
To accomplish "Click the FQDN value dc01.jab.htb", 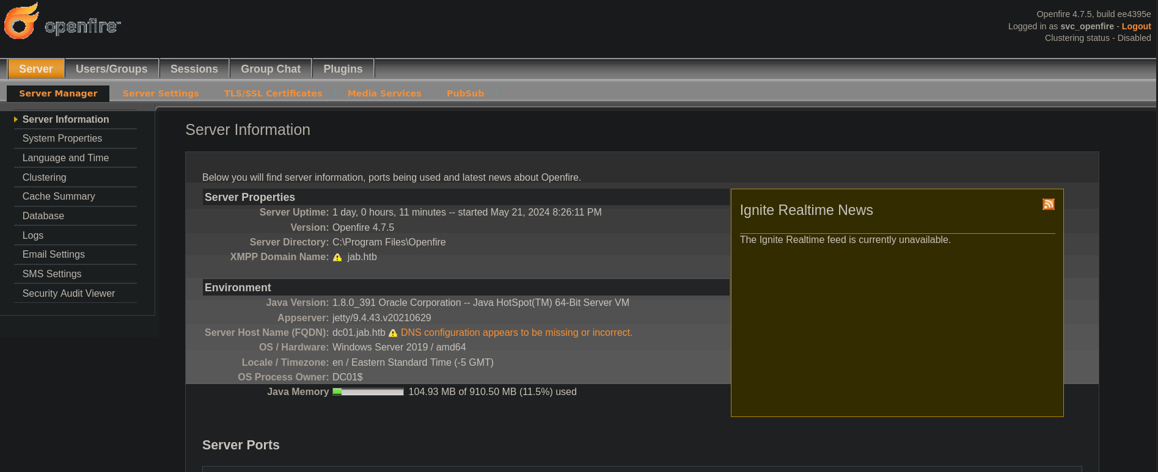I will [359, 333].
